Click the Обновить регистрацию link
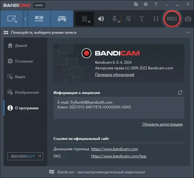The width and height of the screenshot is (194, 178). click(x=162, y=124)
